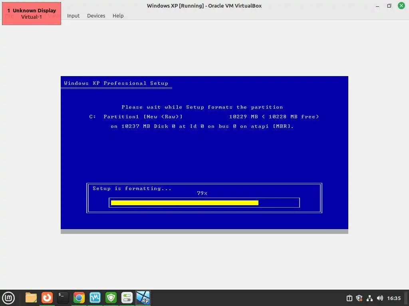Launch Chrome browser from the taskbar
Image resolution: width=409 pixels, height=306 pixels.
(79, 298)
